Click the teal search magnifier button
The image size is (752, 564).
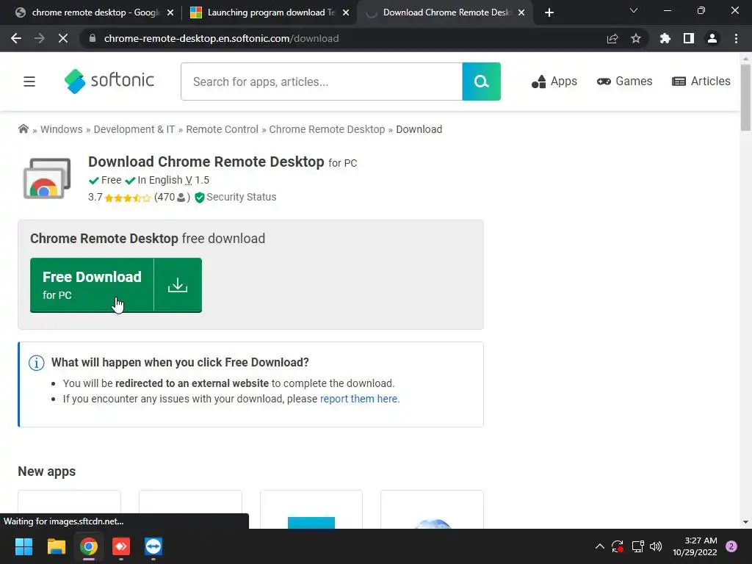482,82
